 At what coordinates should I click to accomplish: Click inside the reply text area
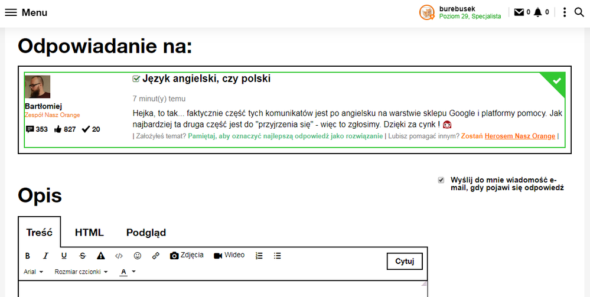tap(223, 289)
